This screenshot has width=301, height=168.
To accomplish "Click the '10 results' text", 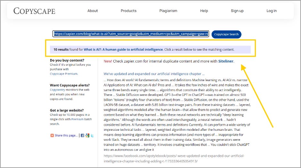I will coord(61,50).
